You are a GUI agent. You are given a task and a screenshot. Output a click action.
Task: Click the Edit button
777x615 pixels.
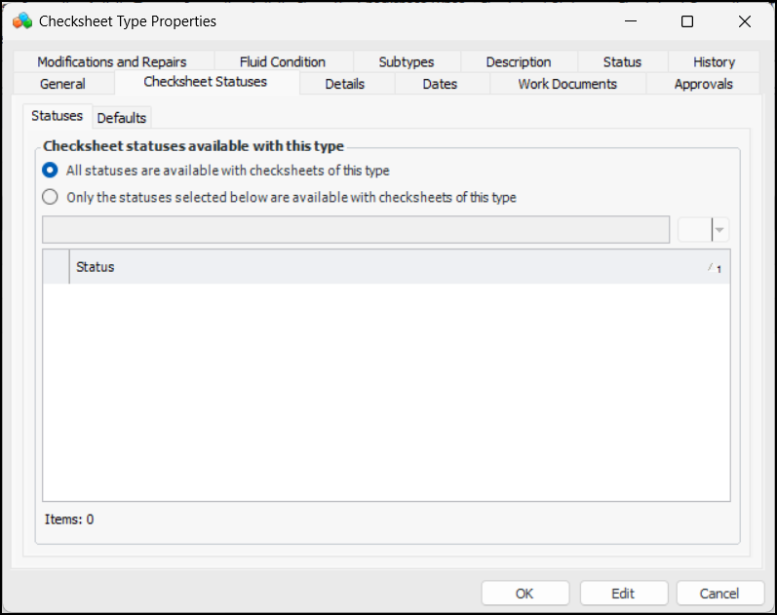[623, 594]
